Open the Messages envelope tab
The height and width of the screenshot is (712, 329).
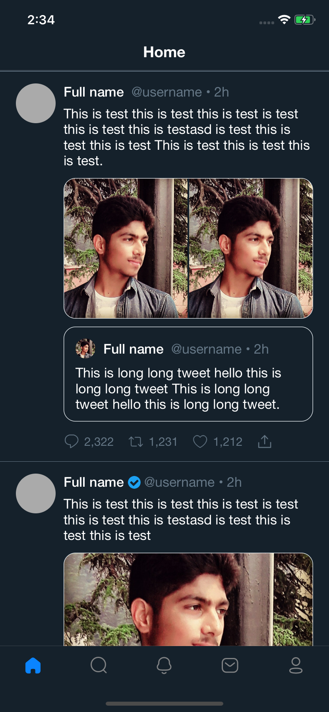(230, 665)
